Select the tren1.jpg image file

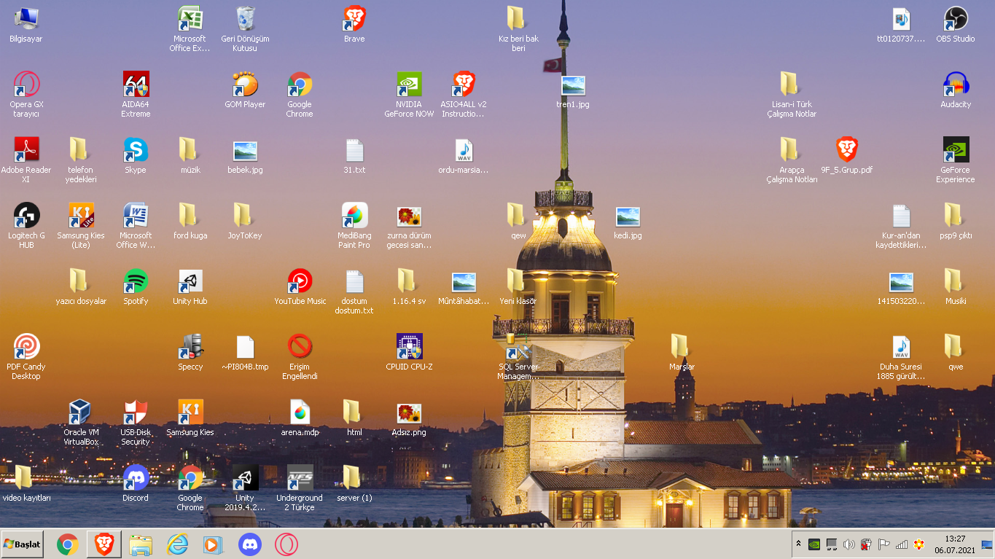point(573,85)
